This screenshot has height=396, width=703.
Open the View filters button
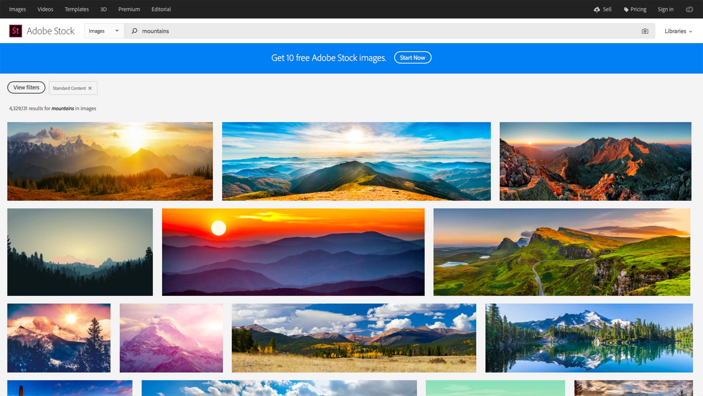point(26,88)
